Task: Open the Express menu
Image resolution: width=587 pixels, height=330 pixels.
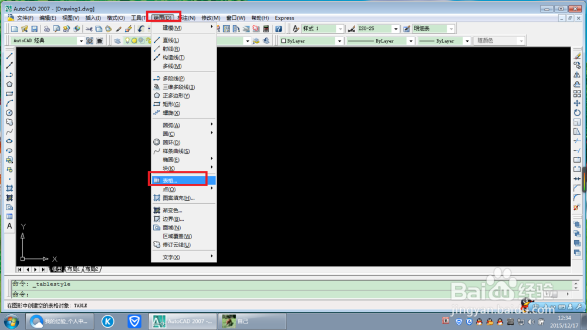Action: click(285, 18)
